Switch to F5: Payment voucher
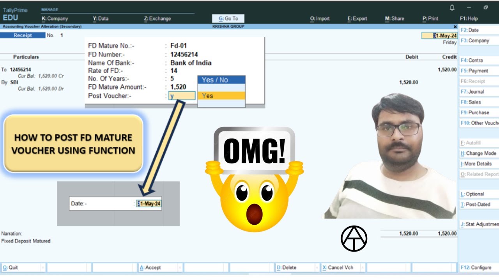The width and height of the screenshot is (499, 280). (x=479, y=71)
